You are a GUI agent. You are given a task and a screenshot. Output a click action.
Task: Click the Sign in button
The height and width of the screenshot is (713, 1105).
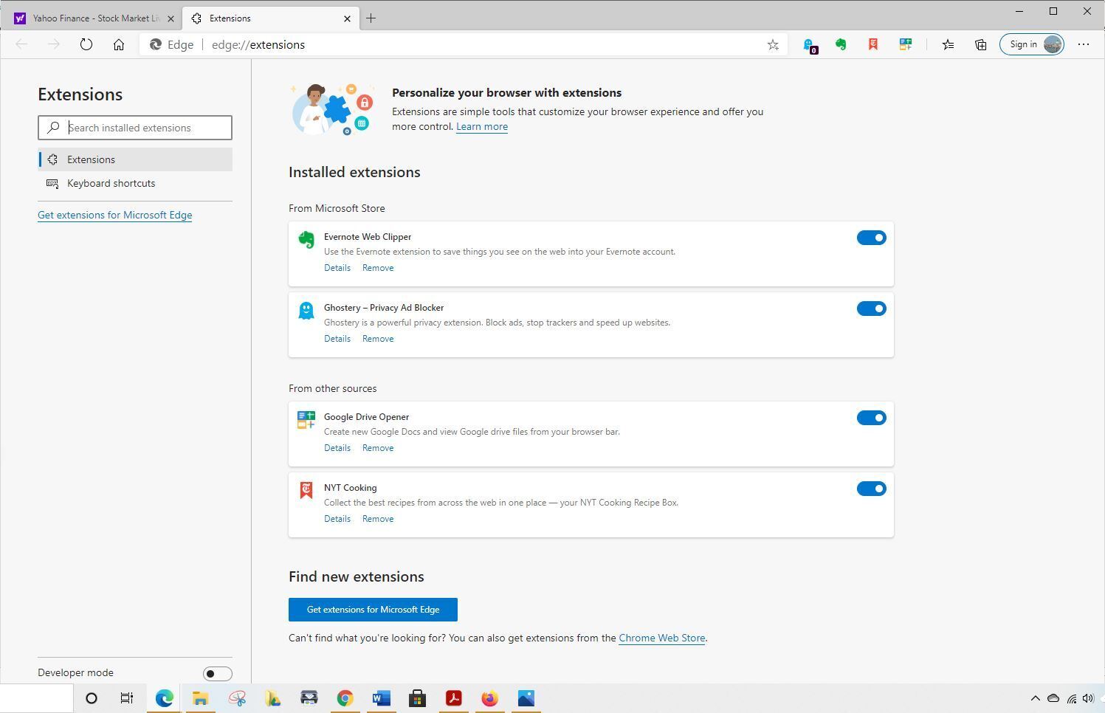1032,45
